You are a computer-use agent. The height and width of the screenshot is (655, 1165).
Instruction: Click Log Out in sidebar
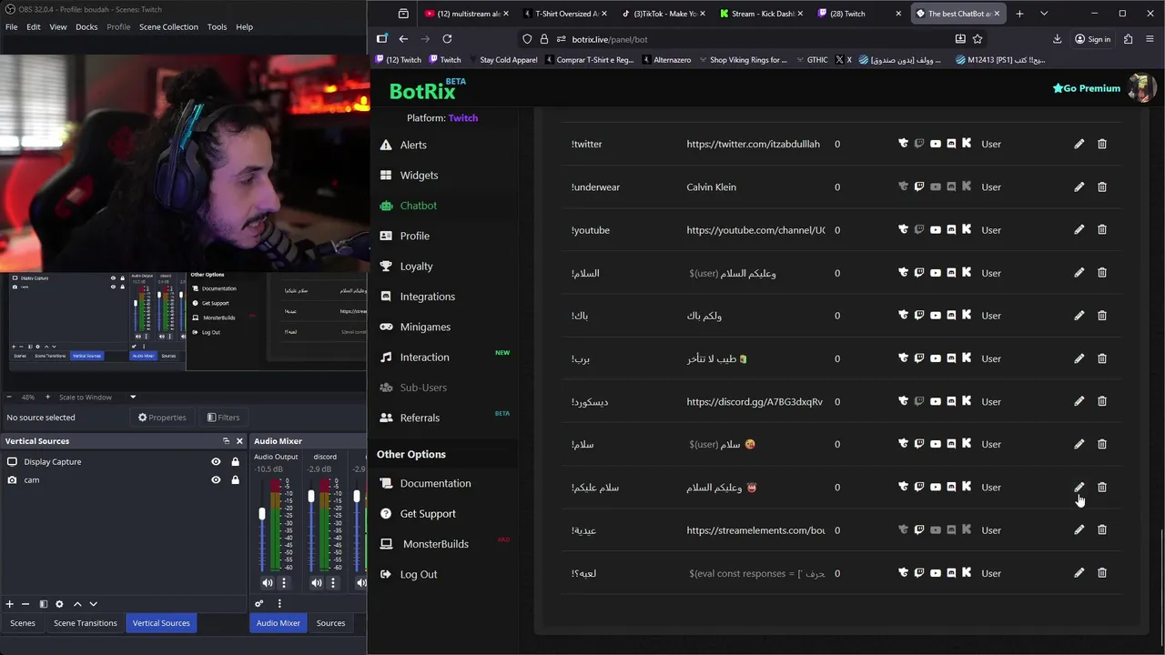[x=409, y=574]
